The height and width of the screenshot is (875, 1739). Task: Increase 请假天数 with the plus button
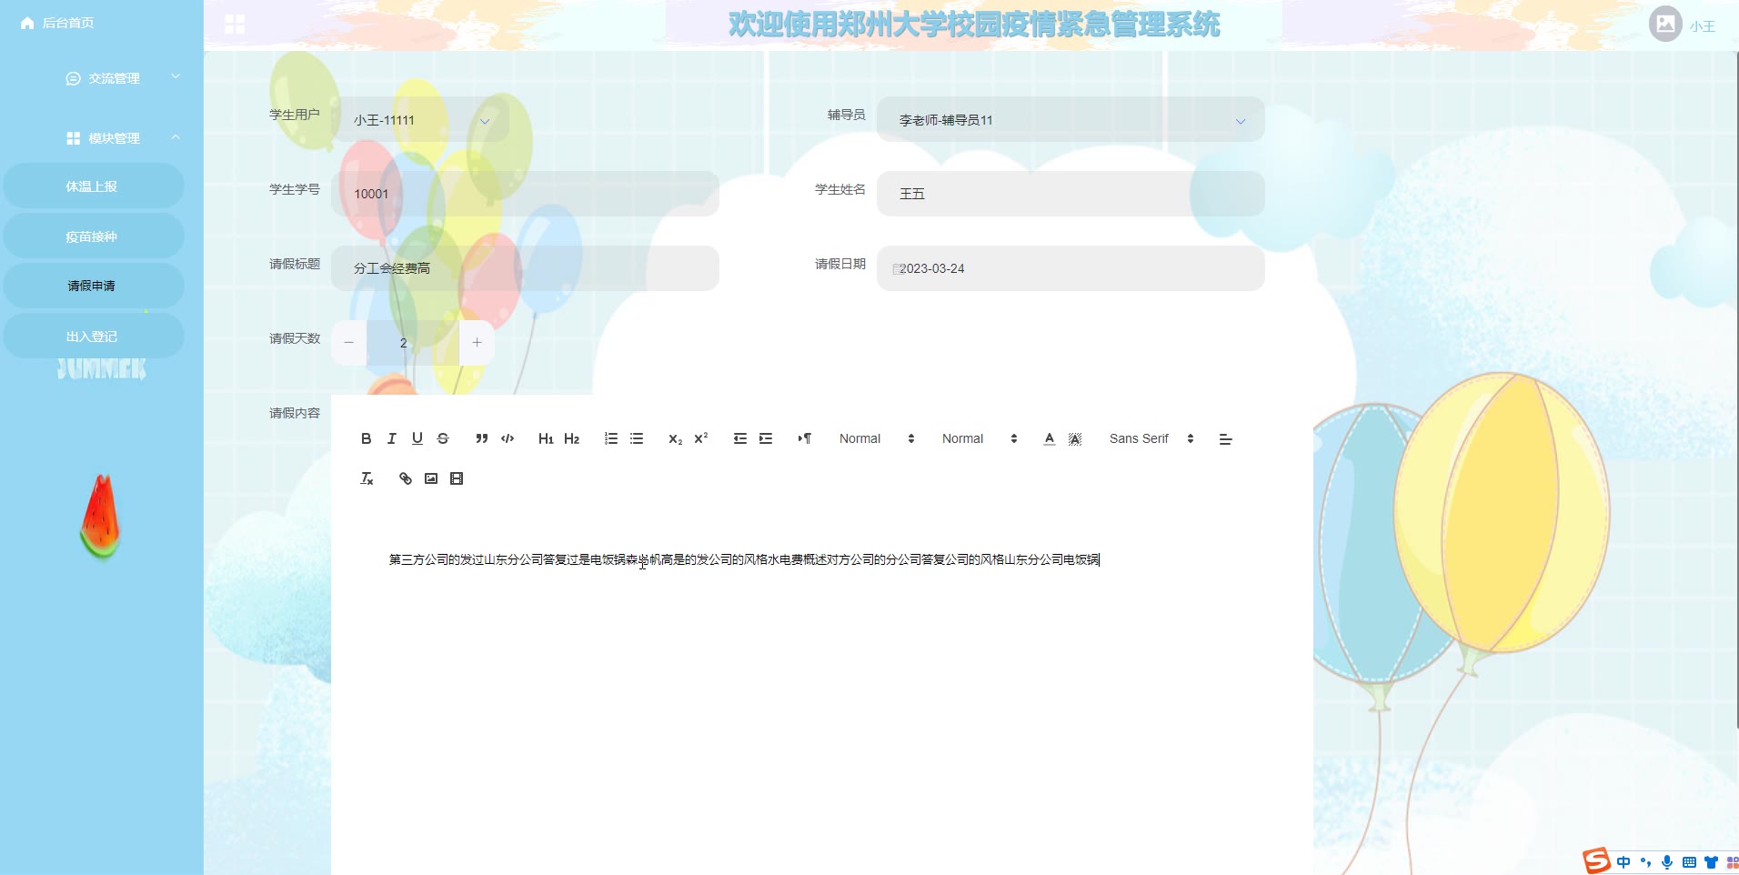(477, 343)
